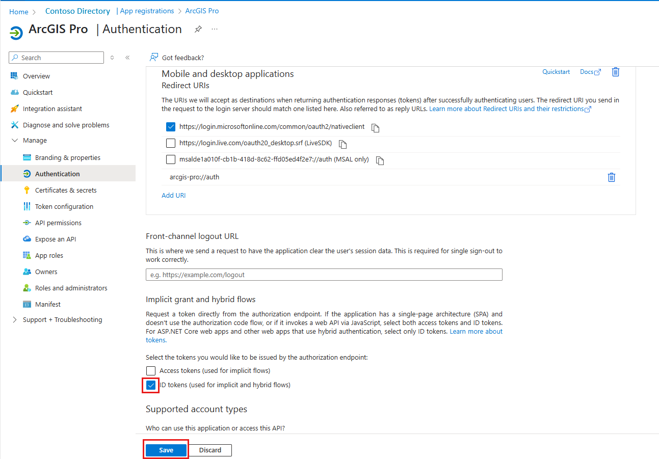This screenshot has width=659, height=459.
Task: Toggle the sidebar expand/collapse up-down arrows
Action: (x=112, y=58)
